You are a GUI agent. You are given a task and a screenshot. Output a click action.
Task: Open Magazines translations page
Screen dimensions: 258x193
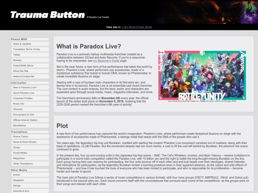(x=30, y=158)
